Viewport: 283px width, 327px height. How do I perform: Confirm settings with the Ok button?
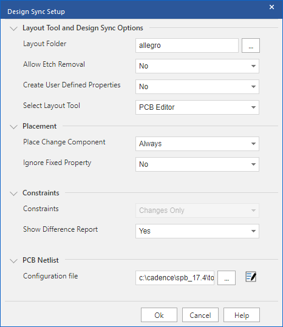coord(159,315)
